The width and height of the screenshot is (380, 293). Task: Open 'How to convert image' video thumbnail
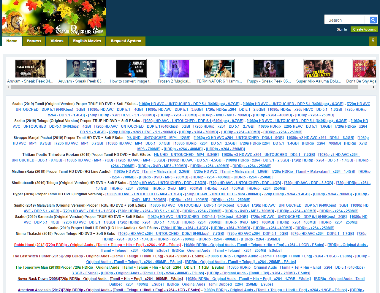(x=131, y=69)
